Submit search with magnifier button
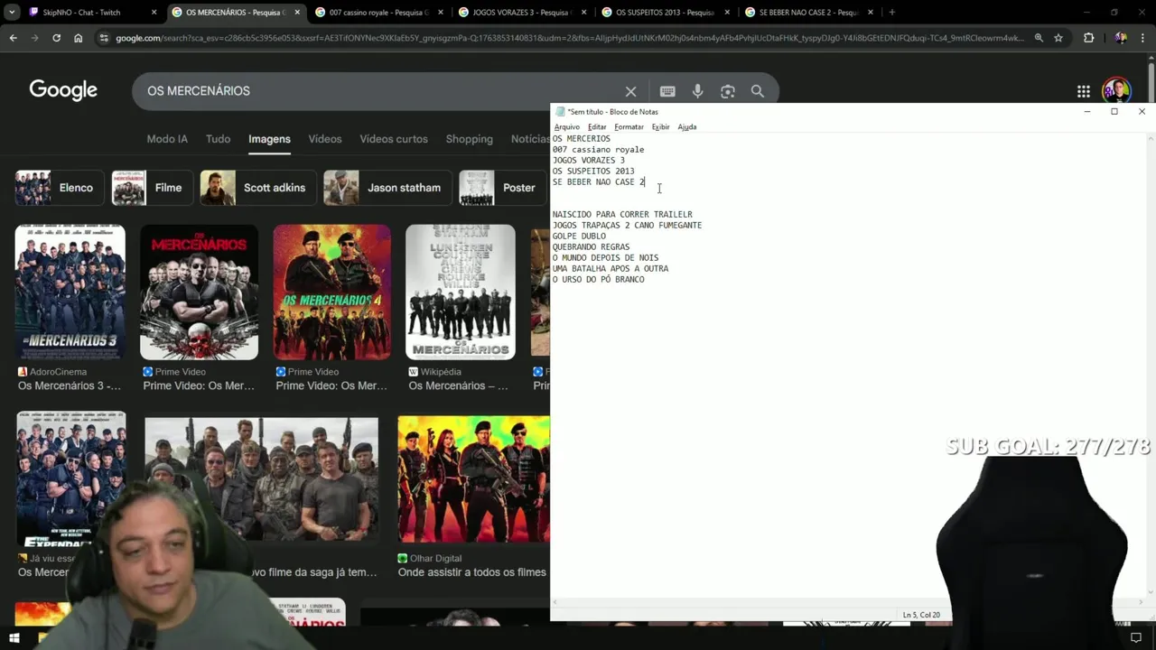The width and height of the screenshot is (1156, 650). [x=758, y=91]
